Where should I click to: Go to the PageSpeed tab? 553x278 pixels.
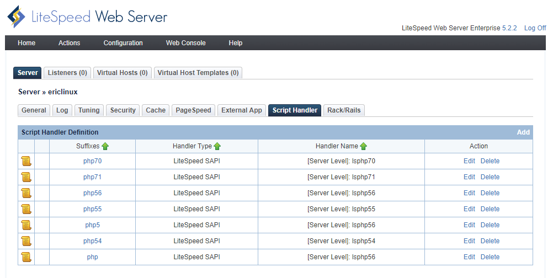(x=193, y=110)
